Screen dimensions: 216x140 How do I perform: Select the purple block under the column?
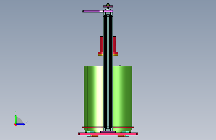tap(108, 132)
